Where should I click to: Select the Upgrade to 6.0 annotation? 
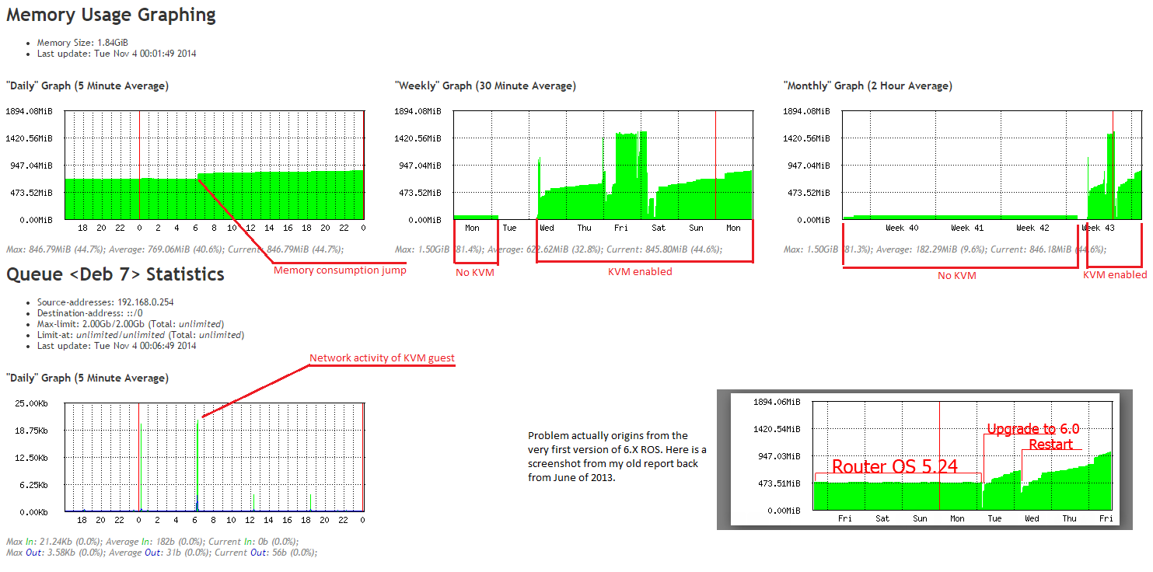coord(1032,428)
